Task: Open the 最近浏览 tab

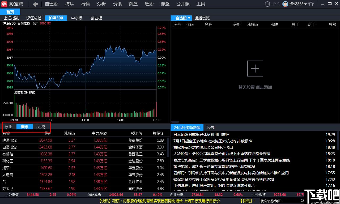Action: pyautogui.click(x=202, y=18)
